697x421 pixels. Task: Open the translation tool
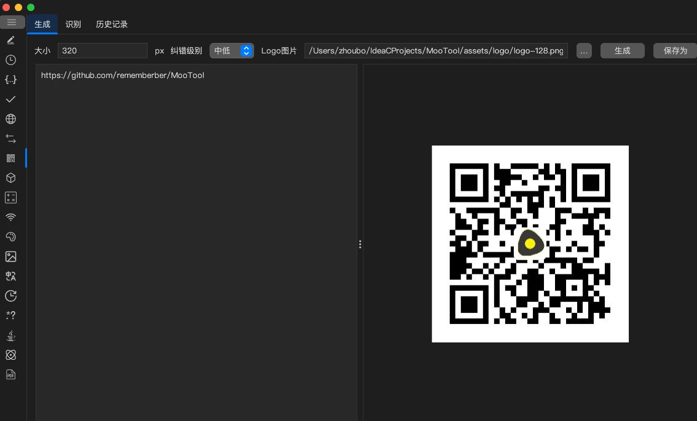tap(10, 276)
